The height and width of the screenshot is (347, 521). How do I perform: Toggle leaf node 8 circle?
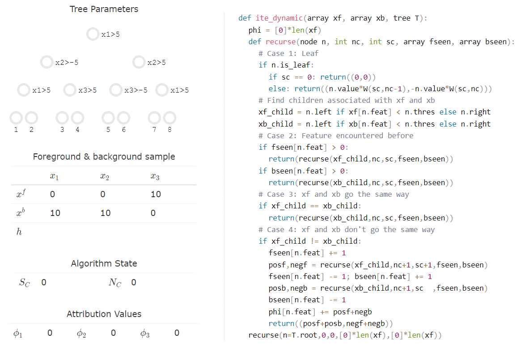[x=169, y=118]
